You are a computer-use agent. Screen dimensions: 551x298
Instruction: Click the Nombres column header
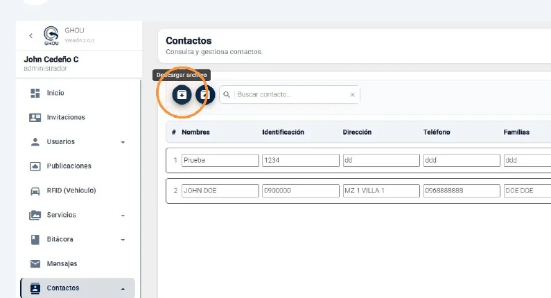pyautogui.click(x=195, y=132)
